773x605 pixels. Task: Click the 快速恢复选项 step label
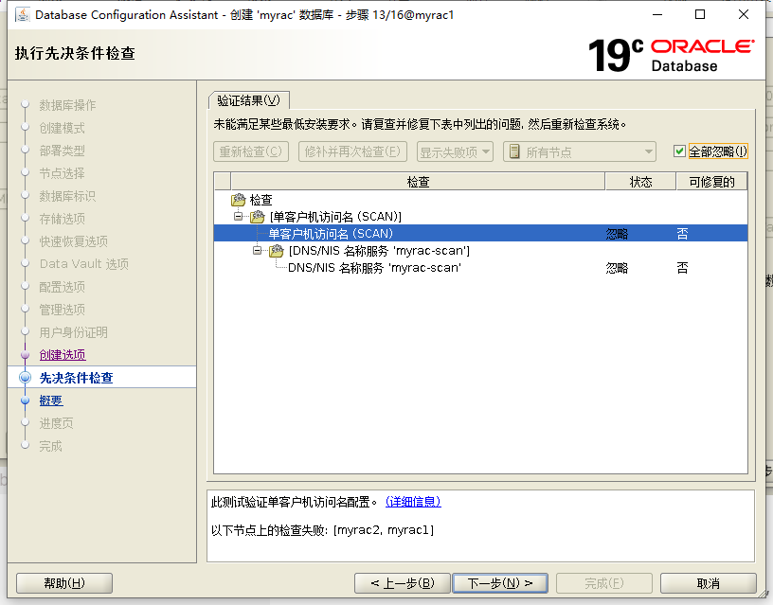[74, 240]
